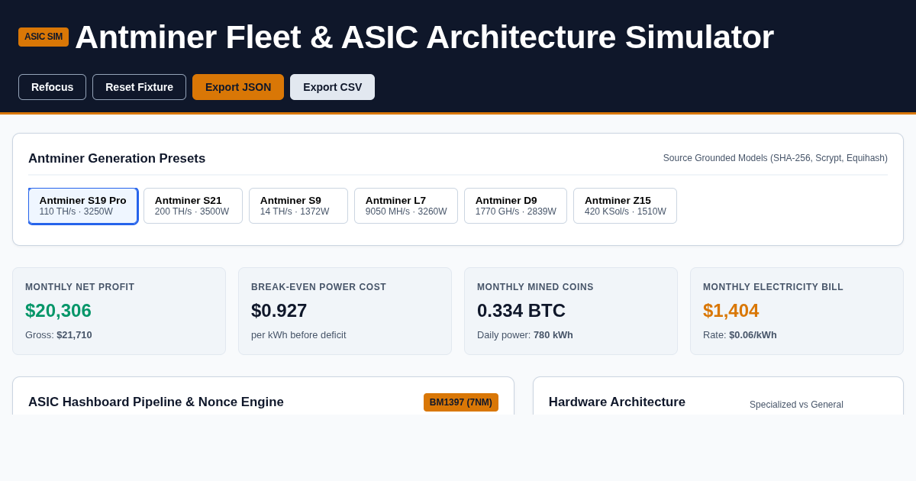The height and width of the screenshot is (481, 916).
Task: Pick the Antminer L7 preset
Action: click(406, 206)
